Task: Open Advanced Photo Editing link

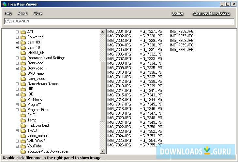Action: pos(211,13)
